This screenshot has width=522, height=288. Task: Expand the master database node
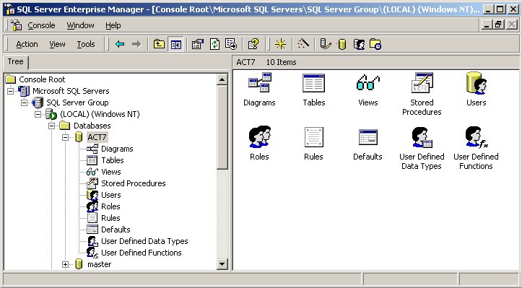pos(65,264)
